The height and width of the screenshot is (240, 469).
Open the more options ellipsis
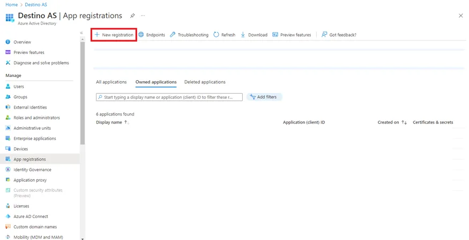click(x=143, y=16)
